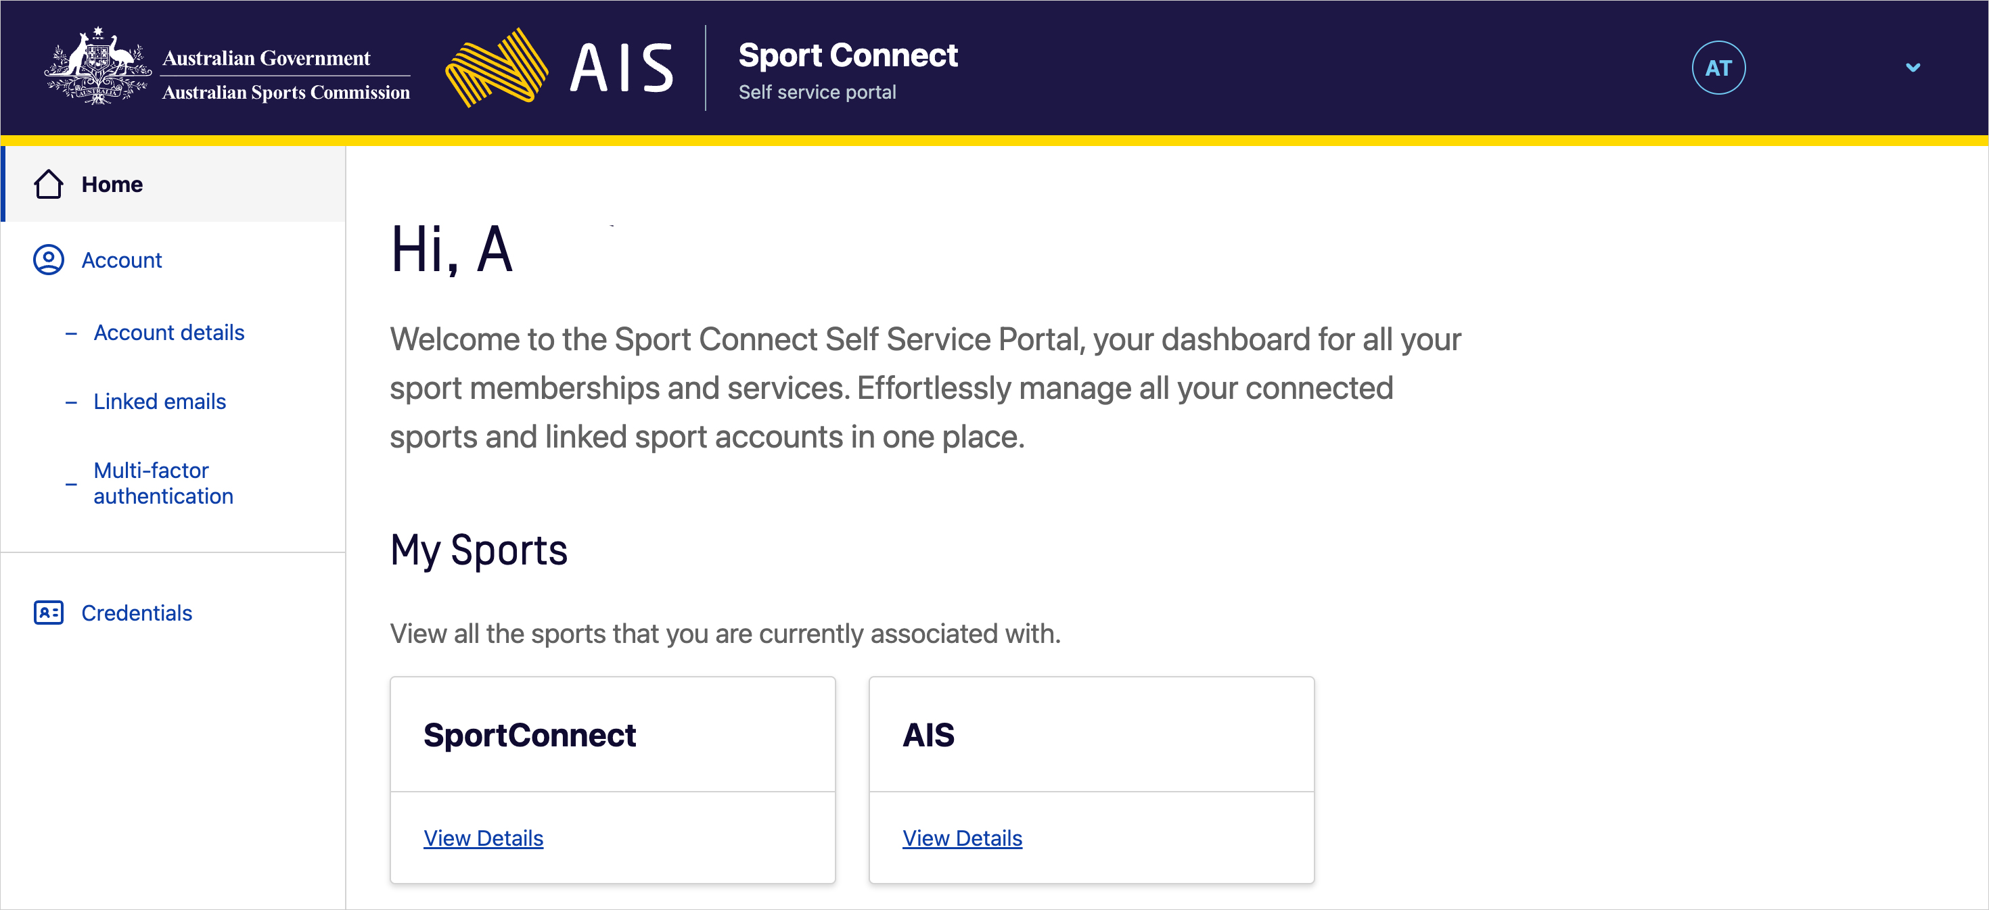Expand the chevron next to the avatar
The image size is (1989, 910).
[1913, 68]
